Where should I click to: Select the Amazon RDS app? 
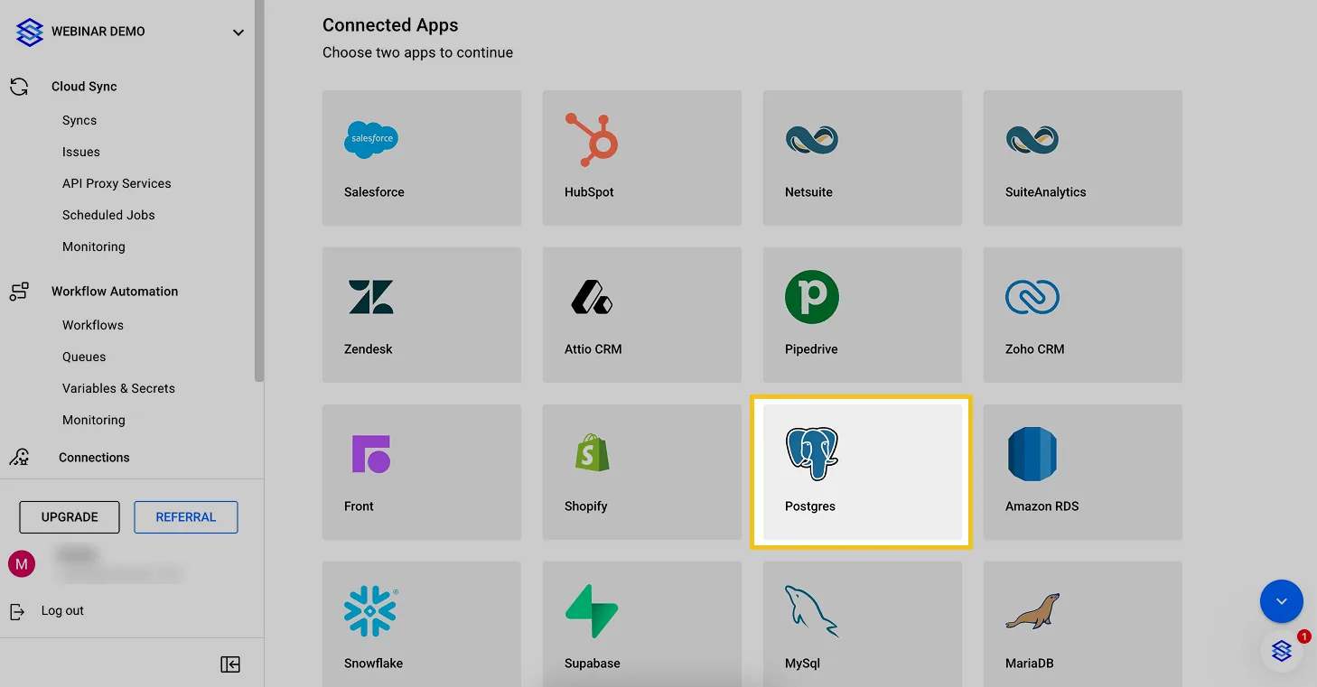(x=1083, y=472)
